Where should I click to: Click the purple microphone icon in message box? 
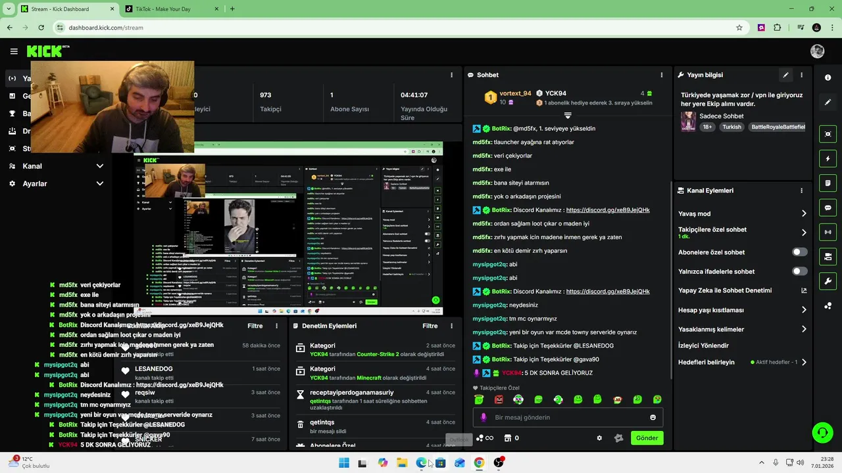[483, 417]
